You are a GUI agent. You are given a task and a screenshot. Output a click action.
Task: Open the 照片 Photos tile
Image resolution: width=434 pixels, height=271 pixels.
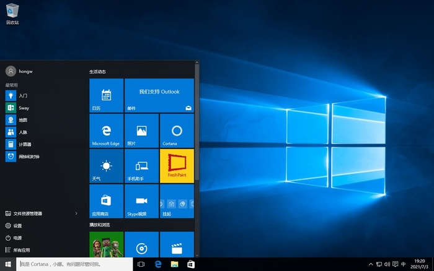pyautogui.click(x=141, y=131)
